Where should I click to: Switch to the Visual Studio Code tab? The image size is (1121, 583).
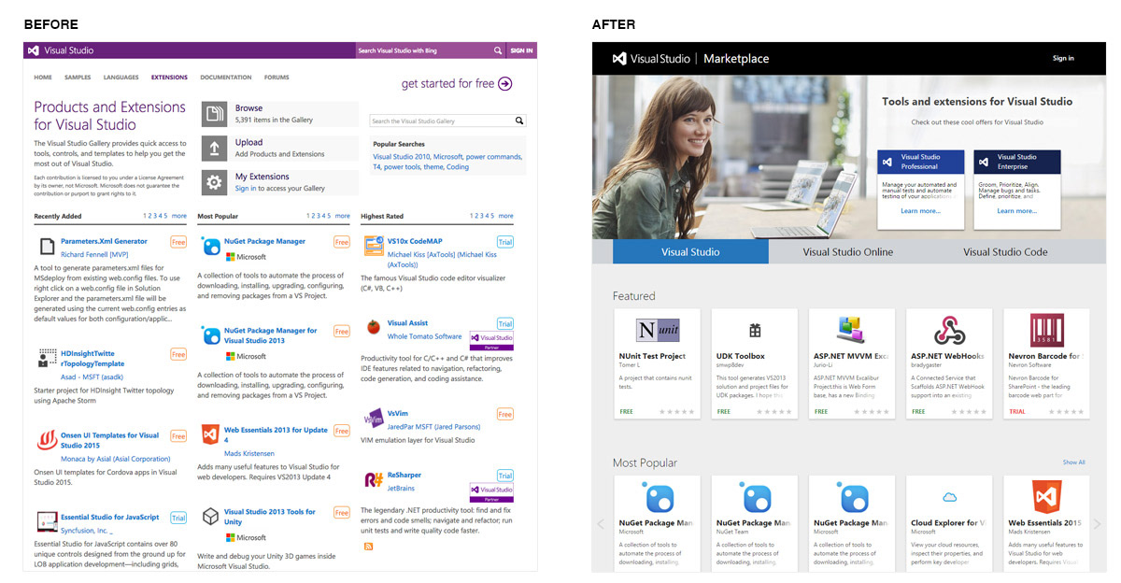(x=1005, y=251)
